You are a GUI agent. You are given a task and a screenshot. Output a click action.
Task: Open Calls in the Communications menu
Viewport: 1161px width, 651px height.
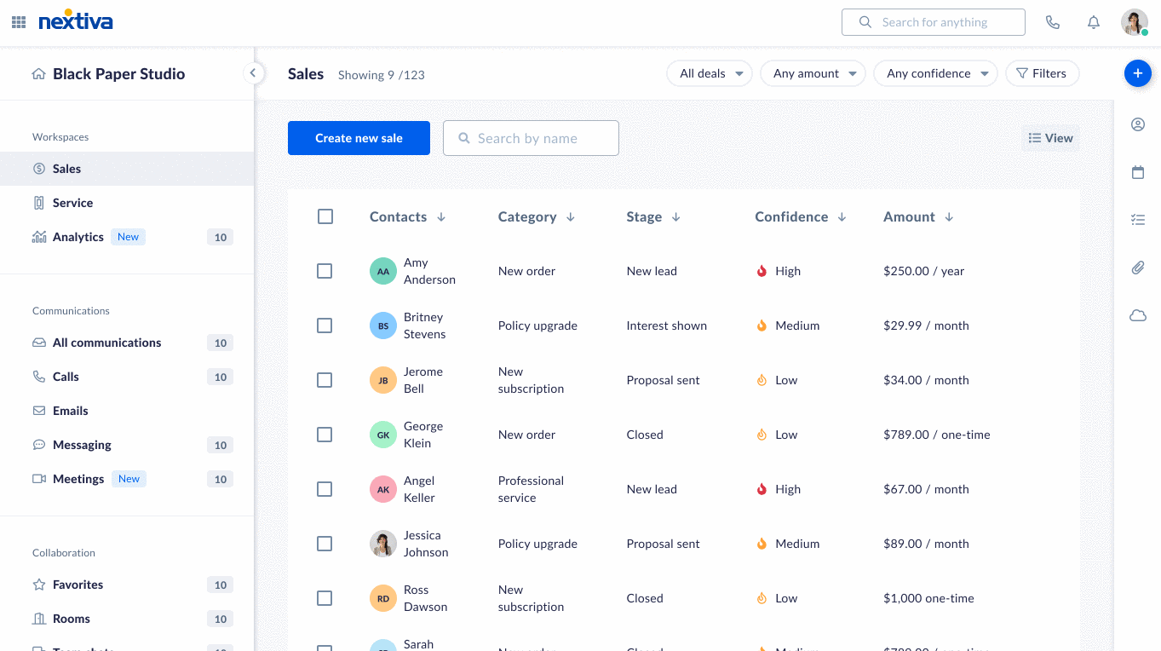(66, 377)
